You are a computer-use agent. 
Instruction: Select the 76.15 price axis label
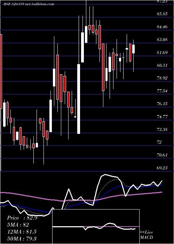[x=162, y=104]
